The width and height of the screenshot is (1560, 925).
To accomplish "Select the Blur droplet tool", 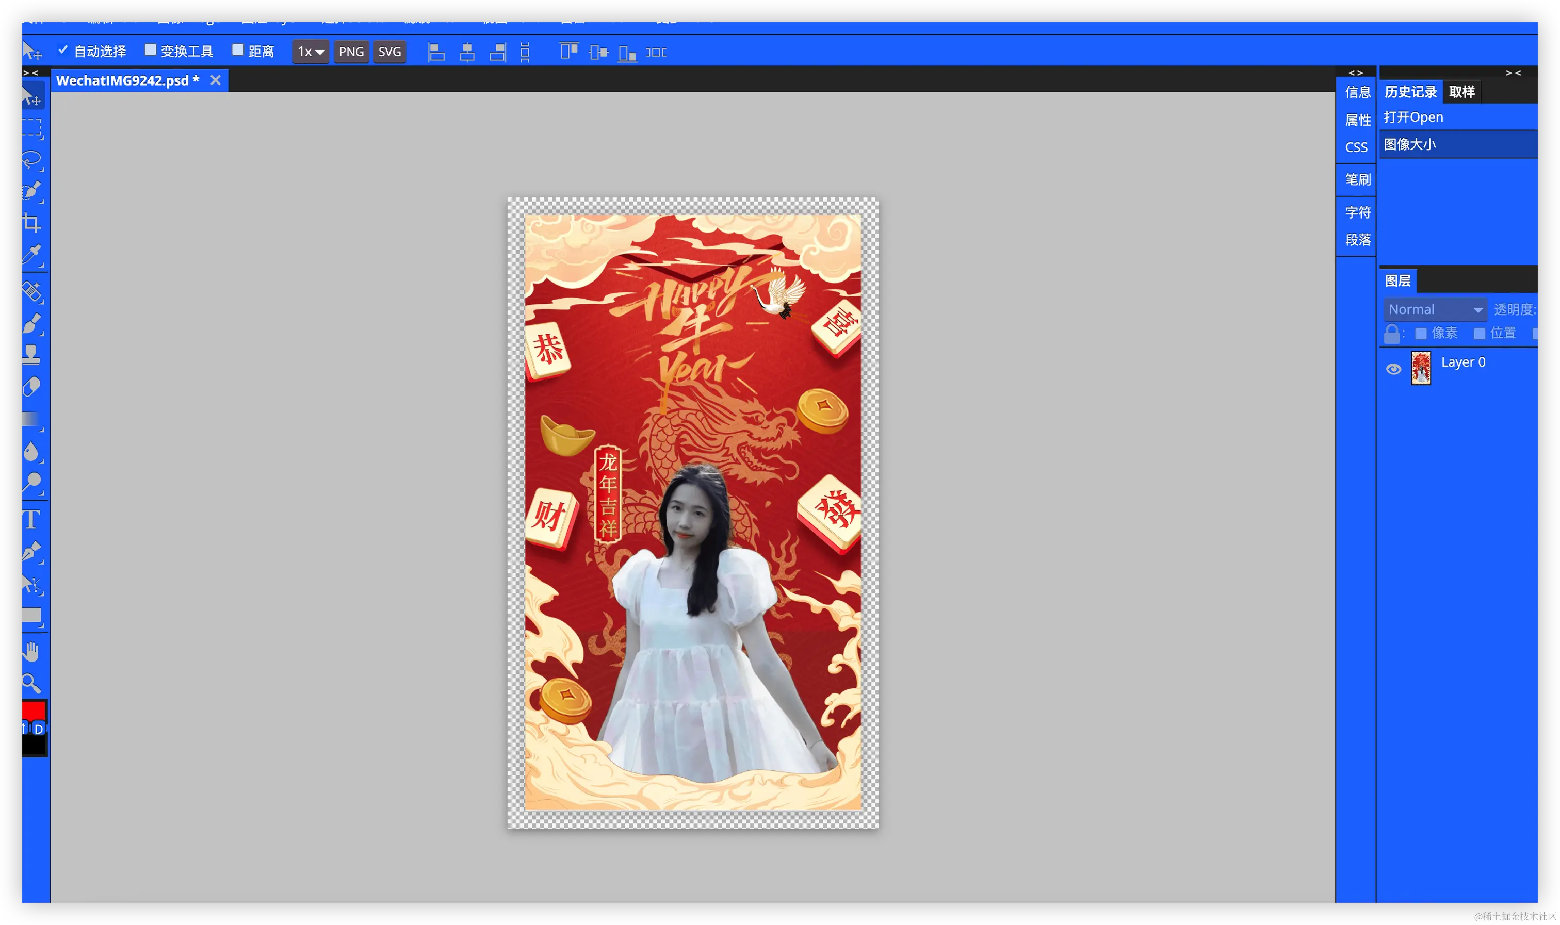I will (32, 452).
